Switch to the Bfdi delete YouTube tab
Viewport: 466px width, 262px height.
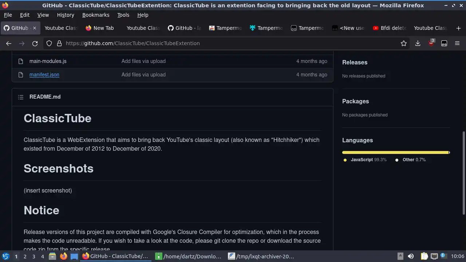(390, 28)
